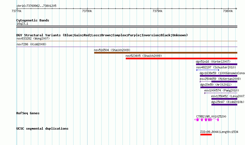Click the 16q23.1 cytogenetic band bar
The image size is (245, 145).
(127, 27)
